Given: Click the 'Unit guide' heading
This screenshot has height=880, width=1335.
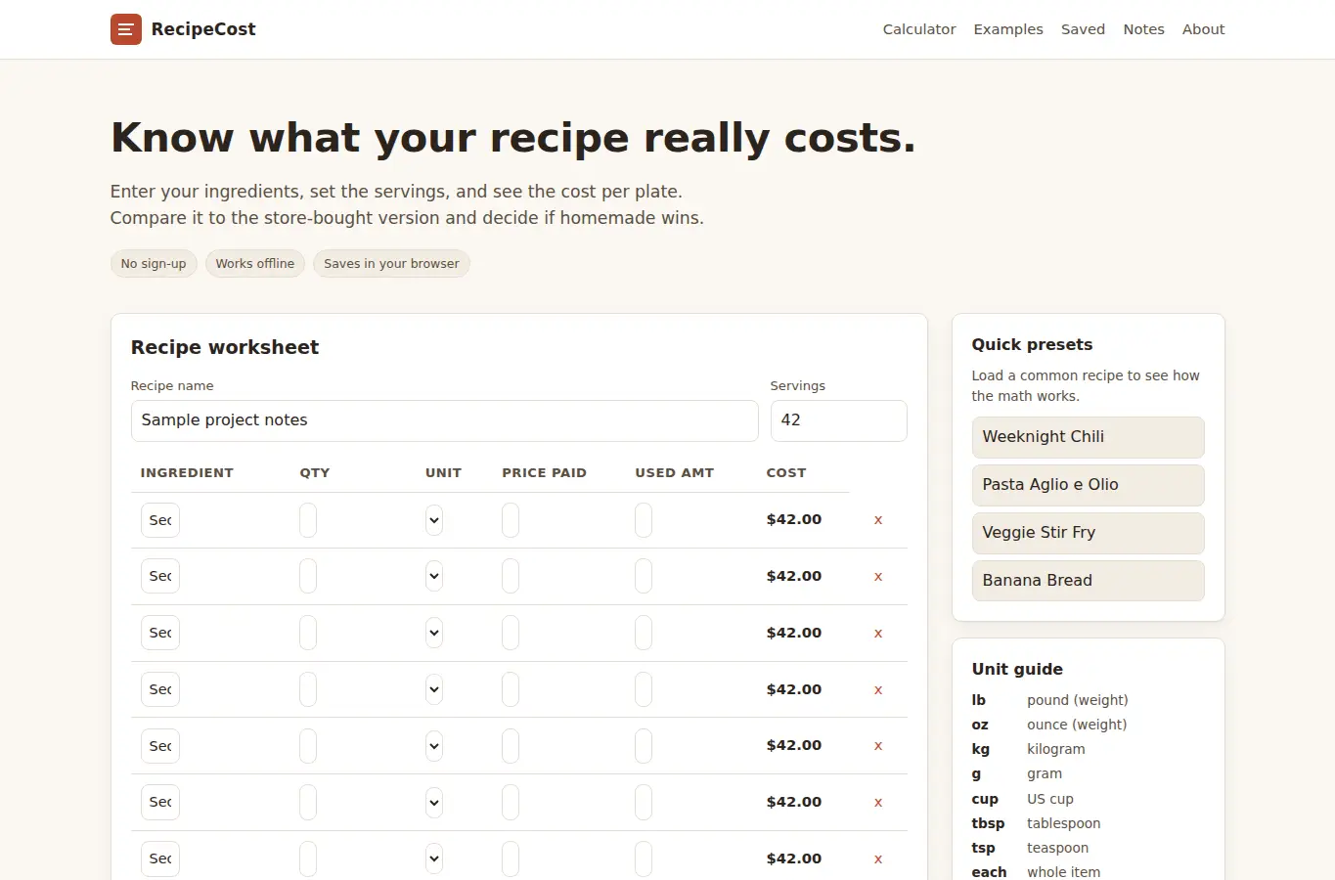Looking at the screenshot, I should pyautogui.click(x=1017, y=669).
